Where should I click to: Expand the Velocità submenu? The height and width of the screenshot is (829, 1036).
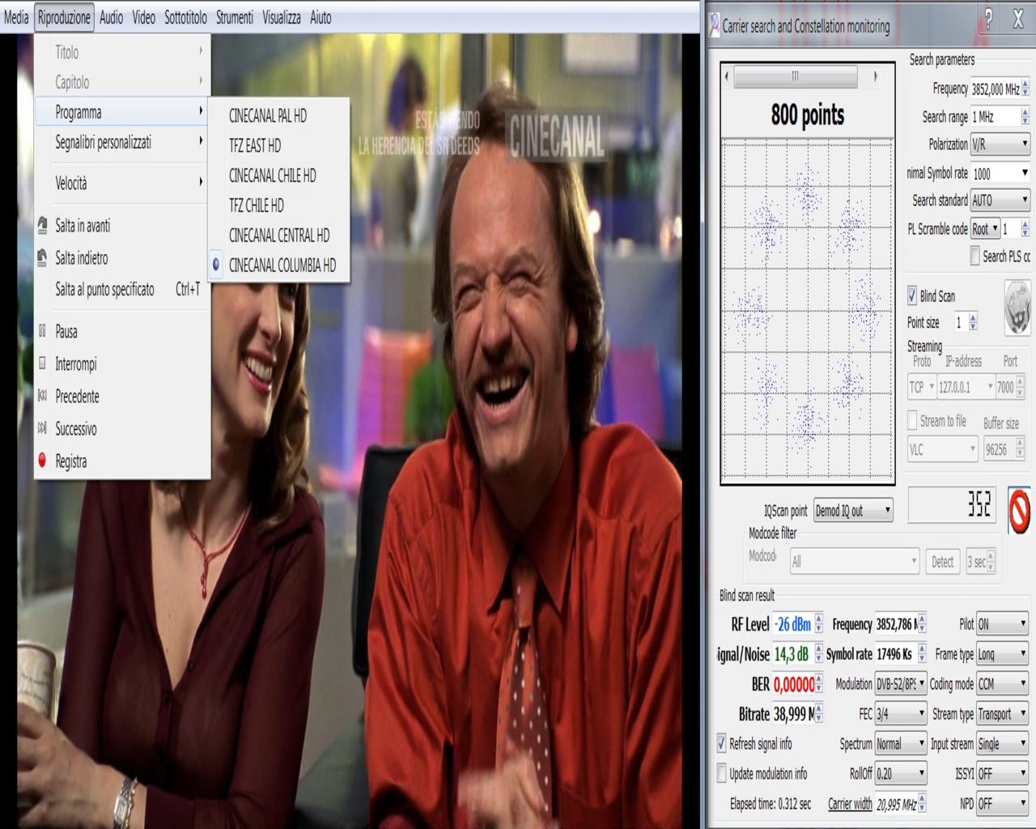point(122,183)
